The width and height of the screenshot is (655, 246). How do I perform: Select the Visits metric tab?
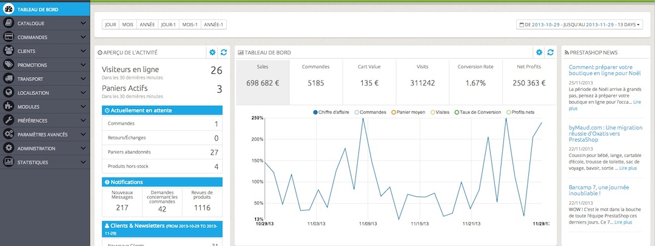click(x=422, y=82)
